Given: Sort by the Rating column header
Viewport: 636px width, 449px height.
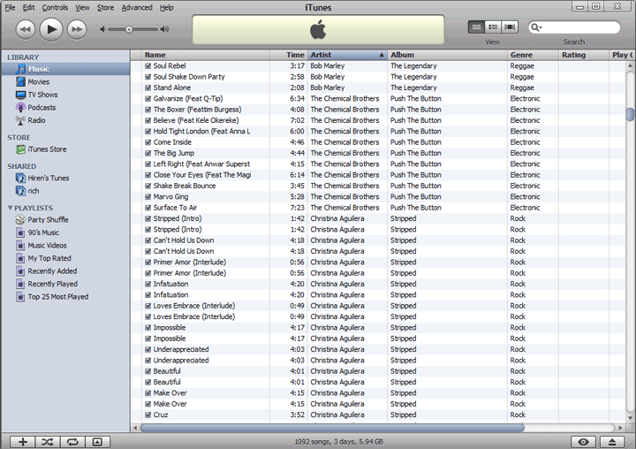Looking at the screenshot, I should click(x=584, y=55).
